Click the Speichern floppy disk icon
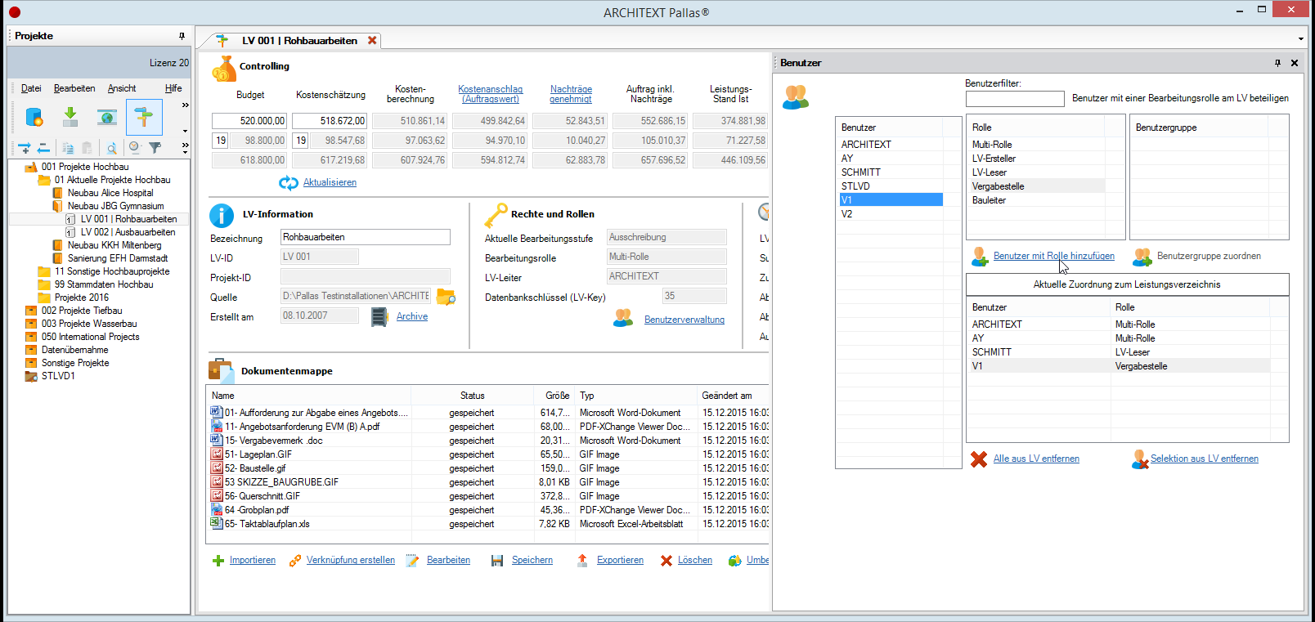The height and width of the screenshot is (622, 1315). tap(497, 561)
